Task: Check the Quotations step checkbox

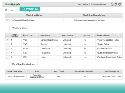Action: (7, 49)
